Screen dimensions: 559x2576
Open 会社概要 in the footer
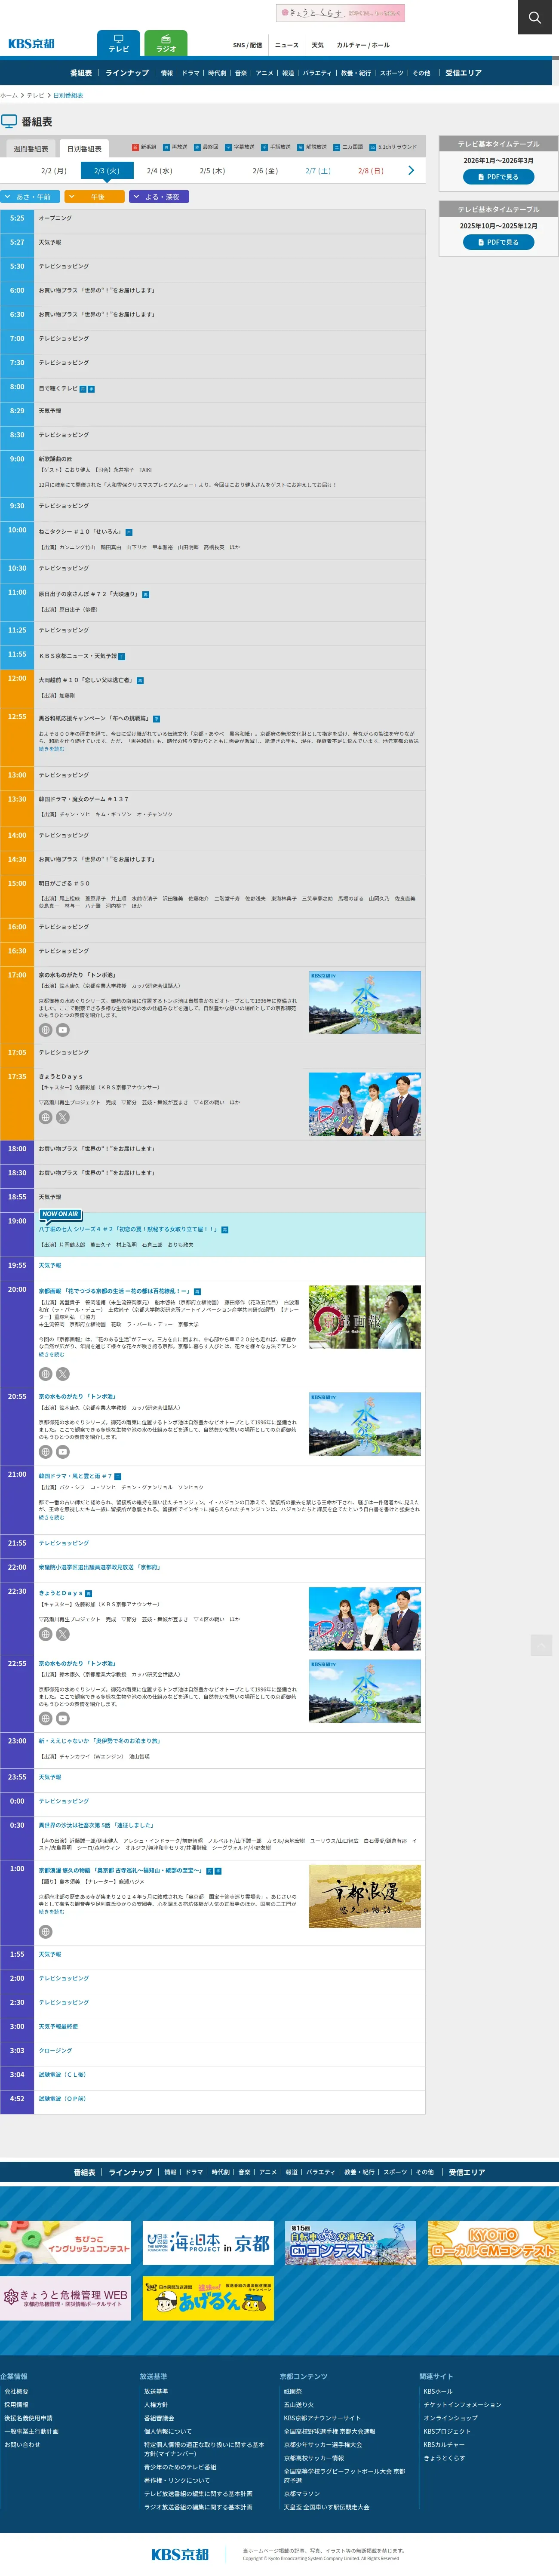[x=16, y=2392]
